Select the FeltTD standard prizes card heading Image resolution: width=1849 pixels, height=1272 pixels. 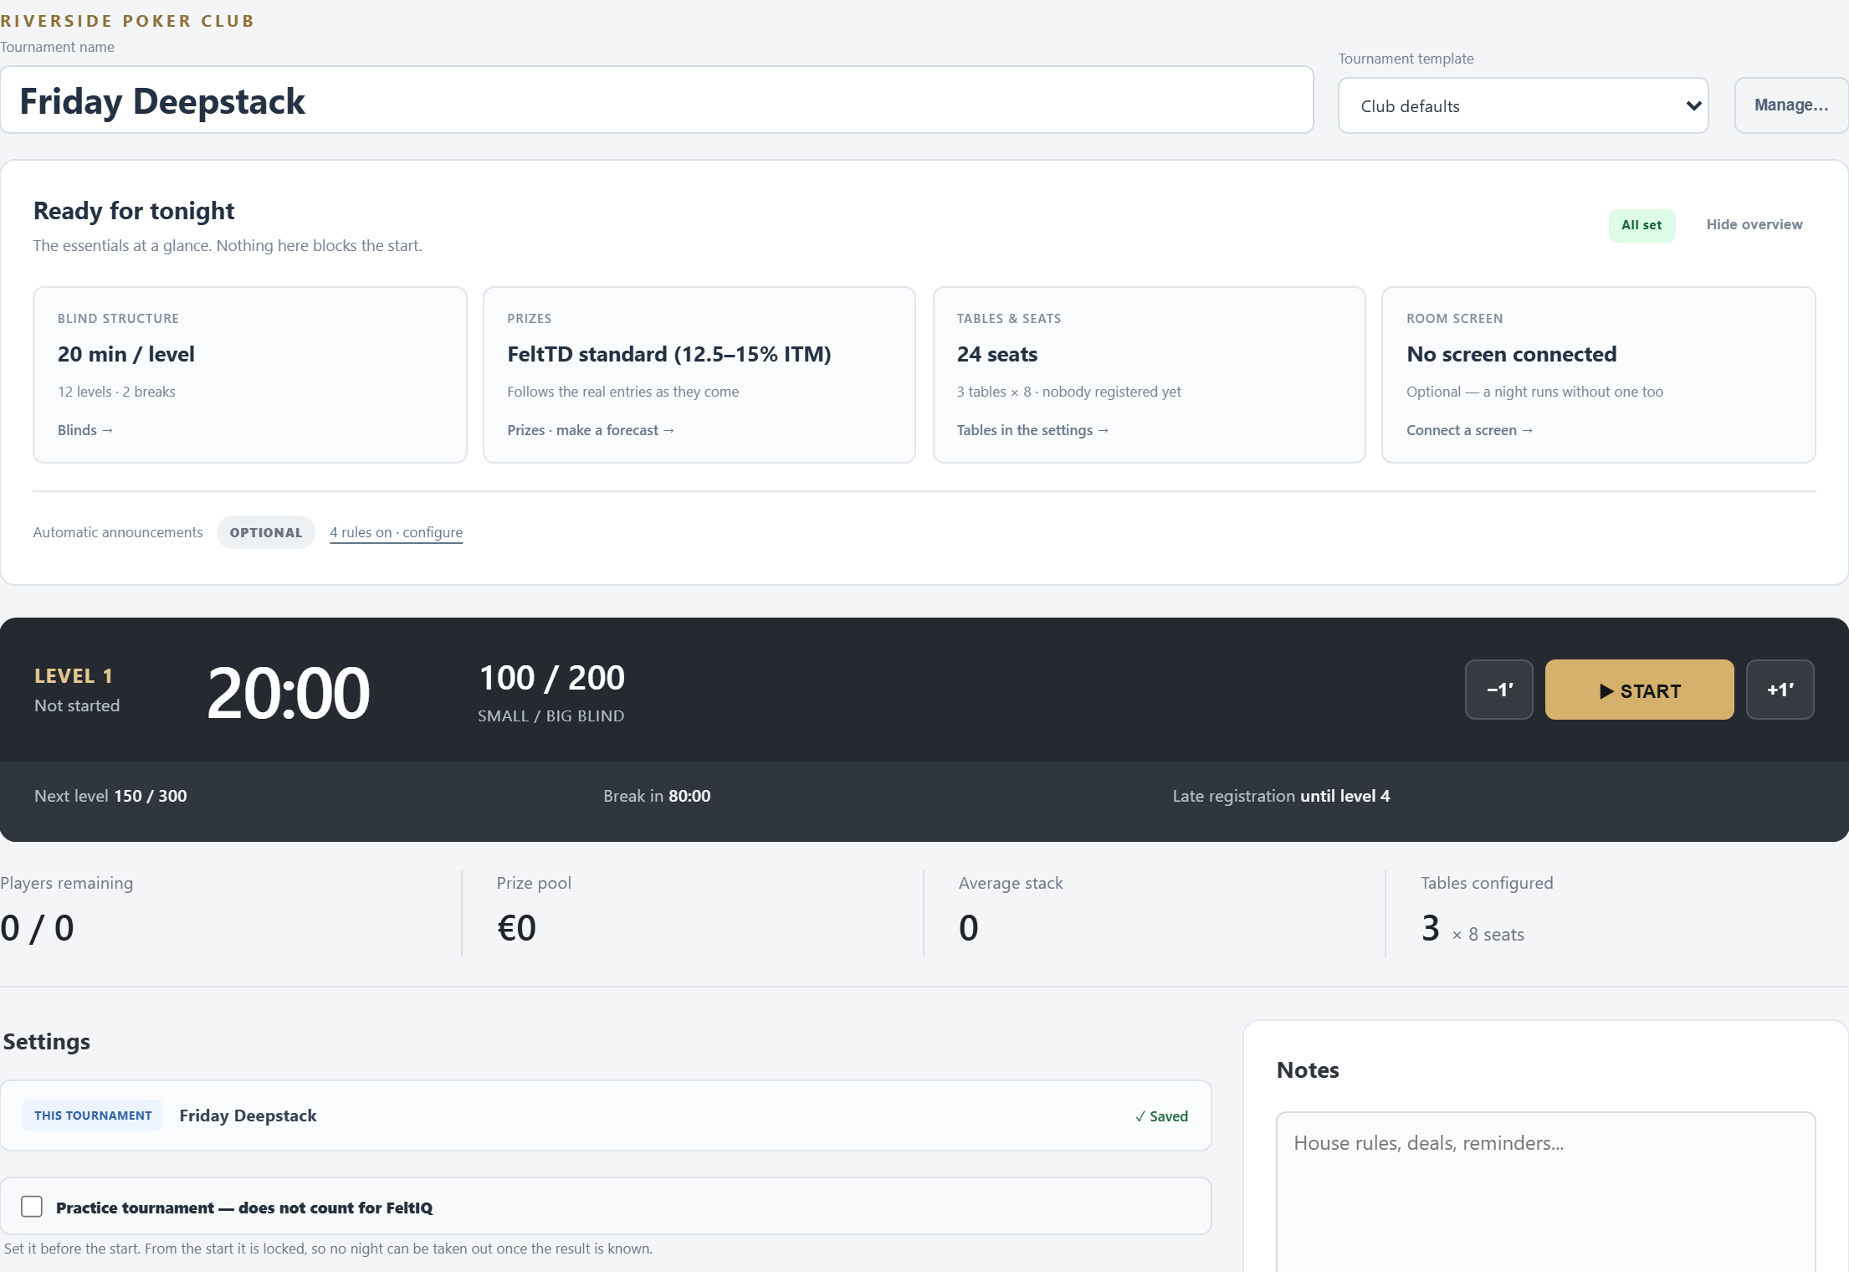(669, 354)
